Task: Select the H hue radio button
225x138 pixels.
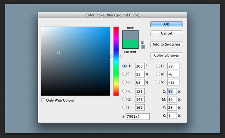Action: [124, 66]
